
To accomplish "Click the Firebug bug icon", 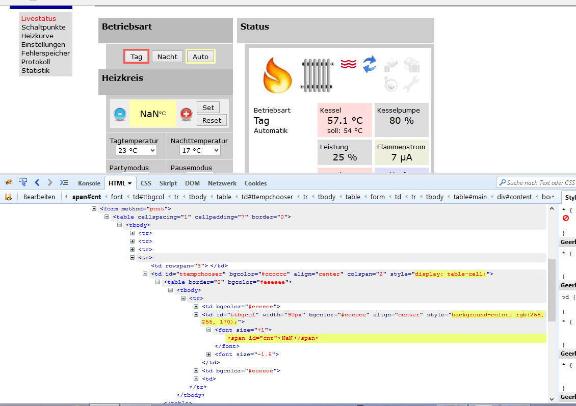I will pos(9,182).
